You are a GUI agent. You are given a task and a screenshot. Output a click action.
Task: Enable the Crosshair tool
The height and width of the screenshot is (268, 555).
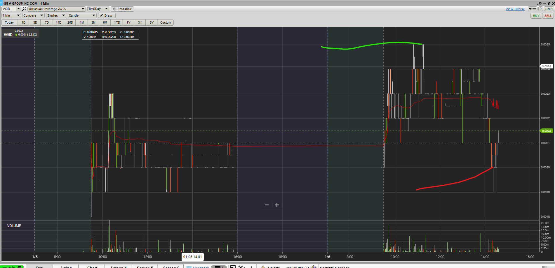[x=122, y=9]
